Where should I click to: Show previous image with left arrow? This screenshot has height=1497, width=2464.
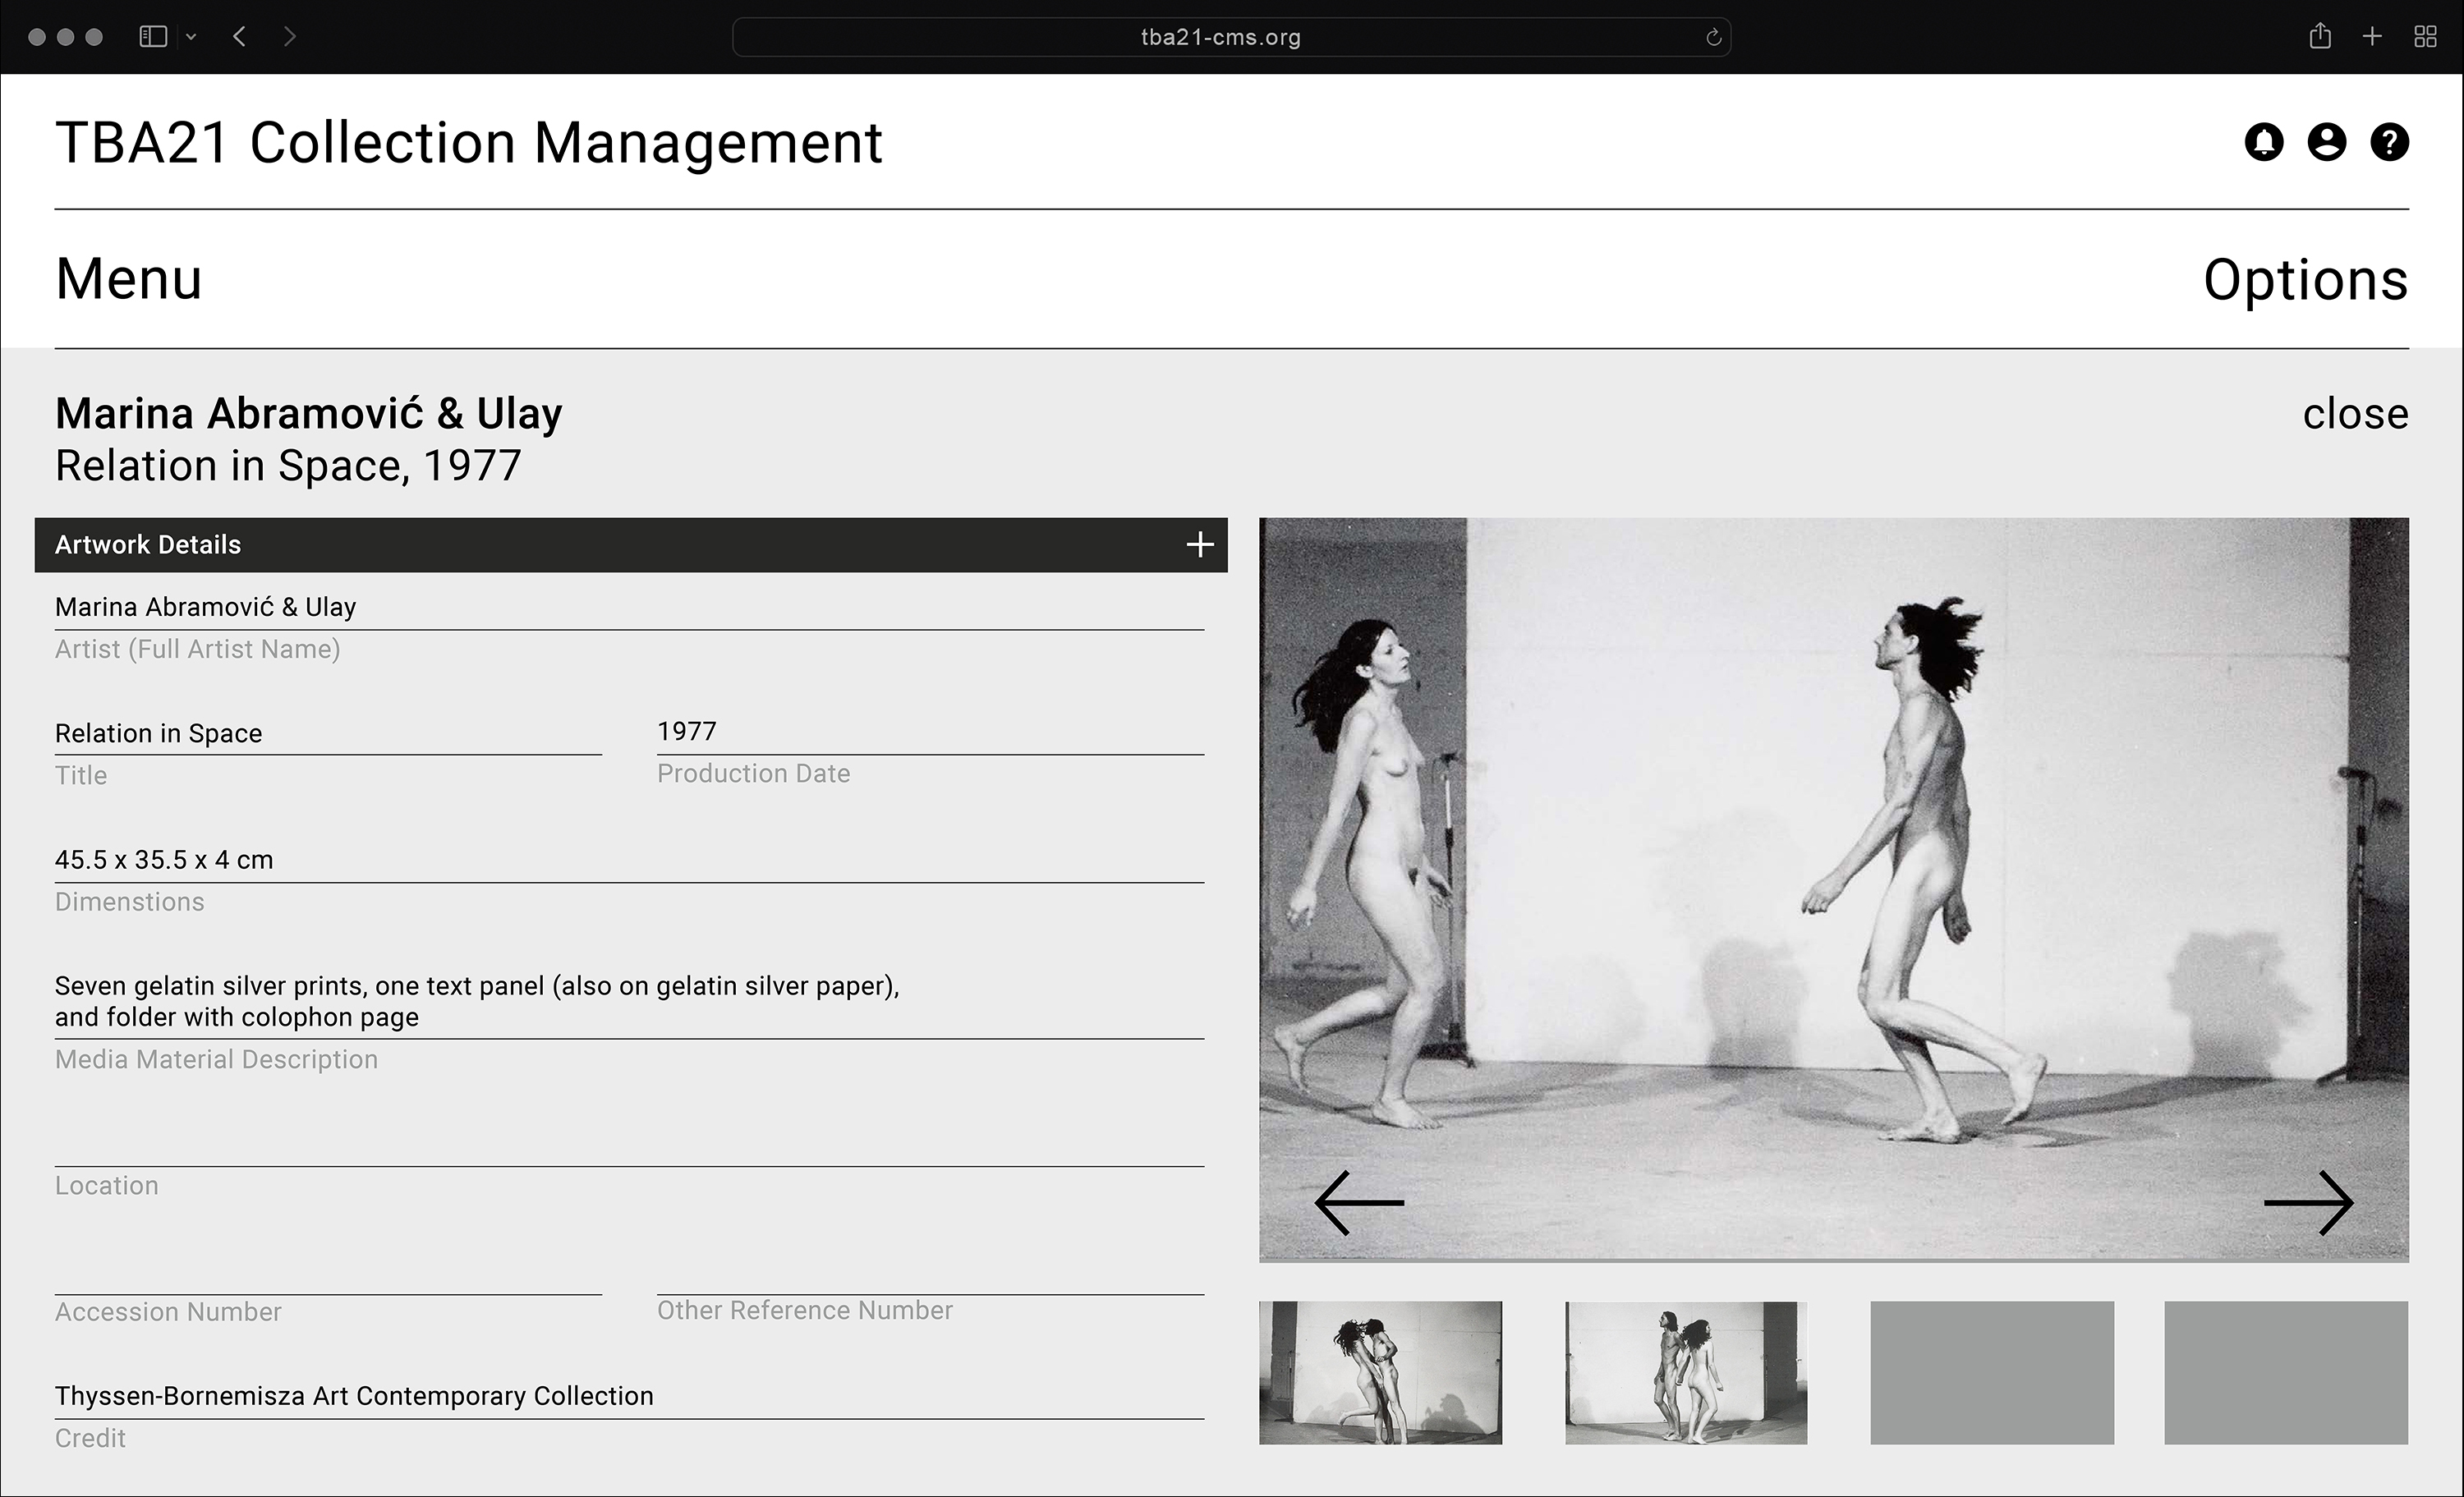[1359, 1203]
